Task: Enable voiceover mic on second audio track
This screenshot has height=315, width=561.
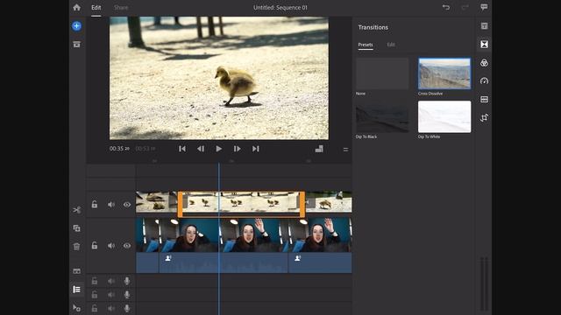Action: pos(127,295)
